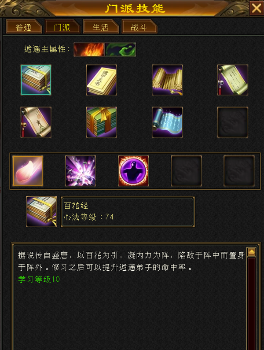Close the 门派技能 window
Screen dimensions: 264x350
tap(257, 8)
